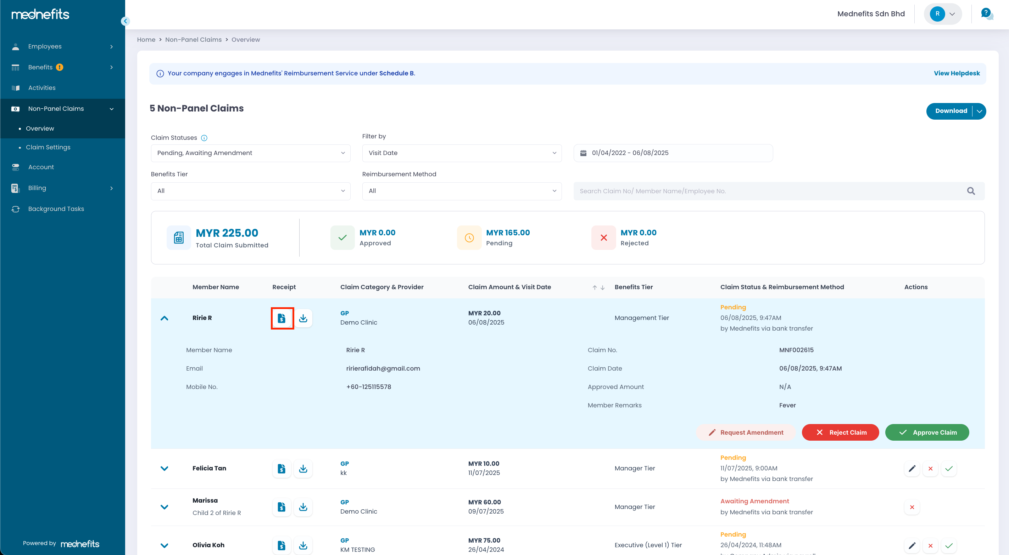1009x555 pixels.
Task: Go to Home in the breadcrumb
Action: pos(146,40)
